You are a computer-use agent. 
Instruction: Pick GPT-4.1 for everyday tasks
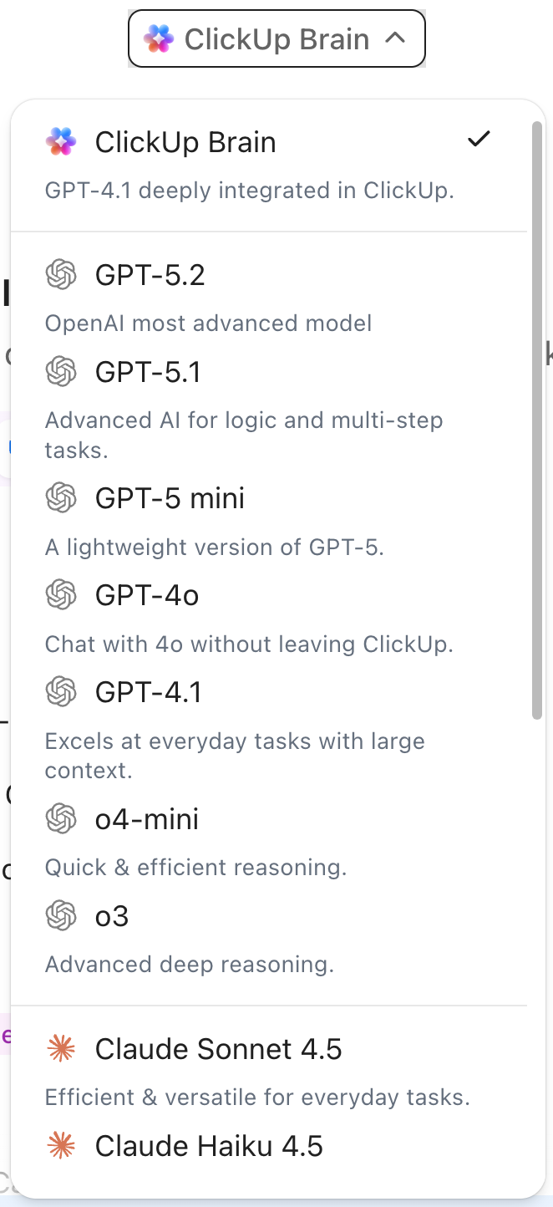click(149, 692)
